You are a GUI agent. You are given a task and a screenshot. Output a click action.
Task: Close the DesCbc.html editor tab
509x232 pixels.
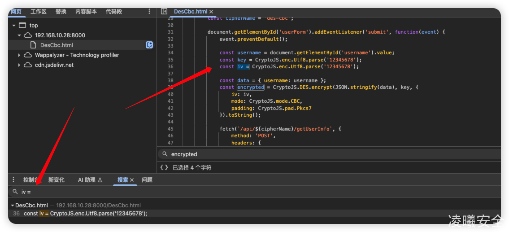pos(211,12)
